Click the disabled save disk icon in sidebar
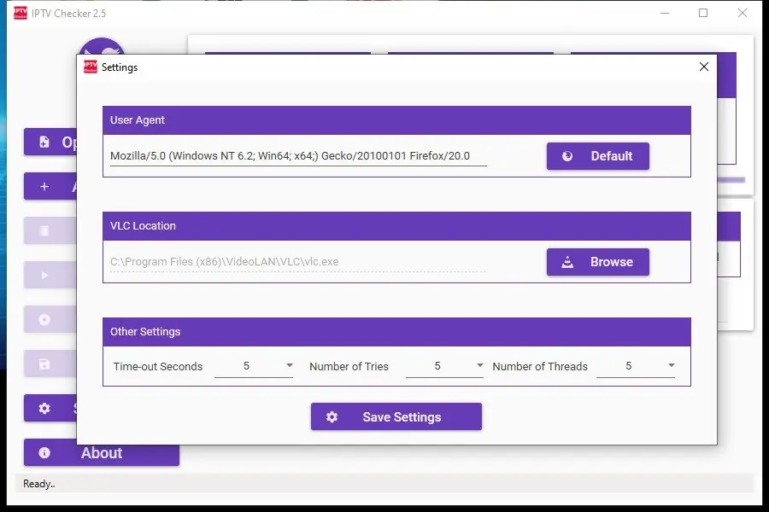 click(x=44, y=364)
